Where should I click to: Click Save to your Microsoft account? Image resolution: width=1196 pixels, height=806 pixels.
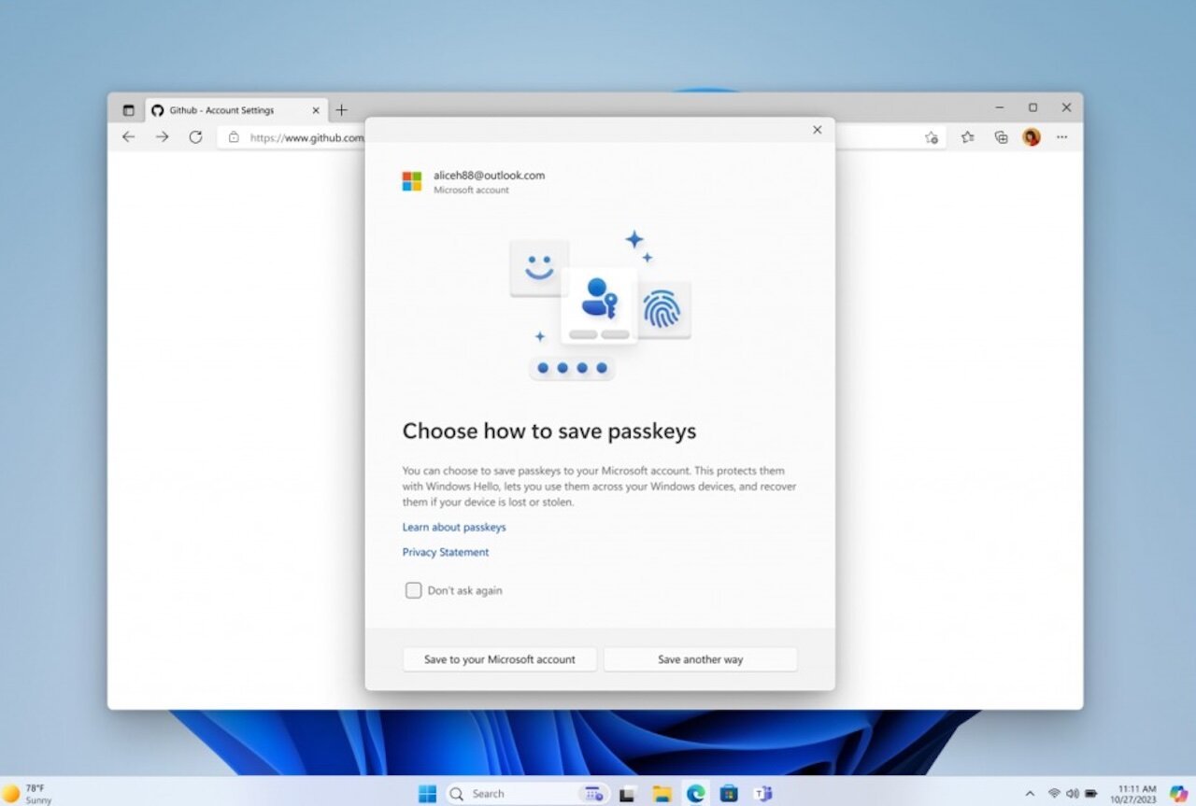[x=500, y=659]
